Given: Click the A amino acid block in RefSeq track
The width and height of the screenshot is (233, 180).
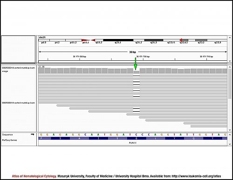Looking at the screenshot, I should click(79, 138).
